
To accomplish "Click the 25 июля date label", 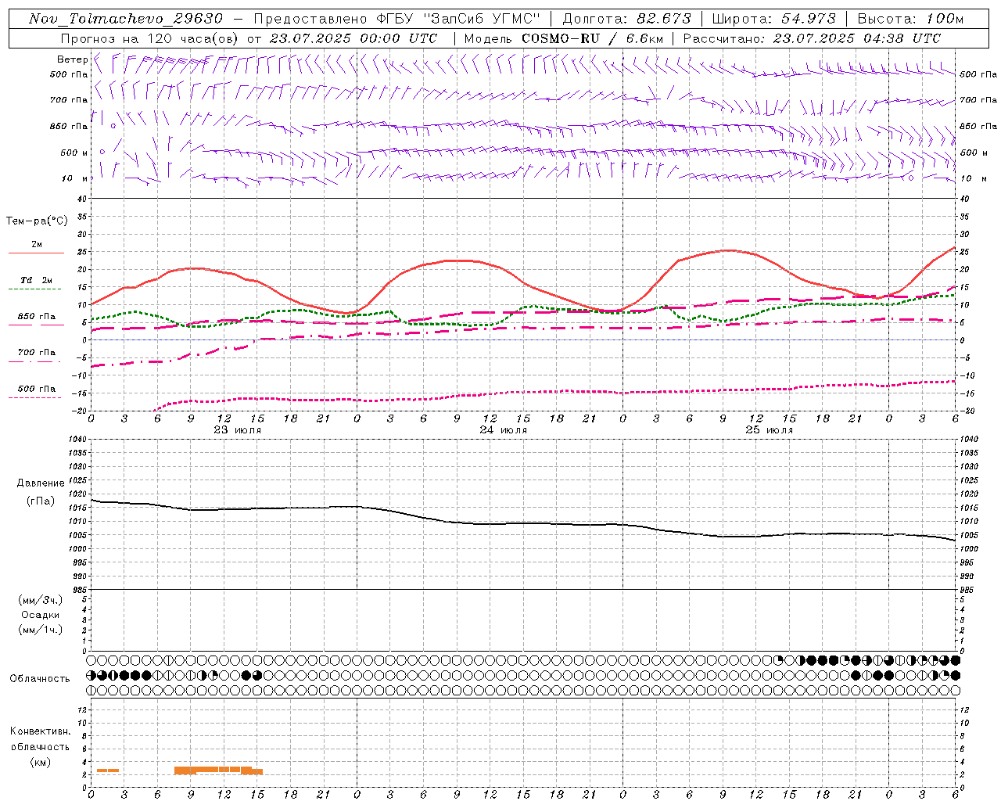I will pos(770,430).
